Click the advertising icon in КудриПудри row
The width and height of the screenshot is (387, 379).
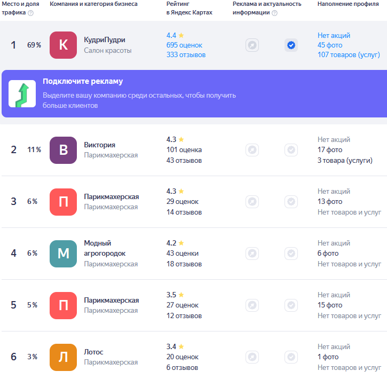[x=252, y=45]
